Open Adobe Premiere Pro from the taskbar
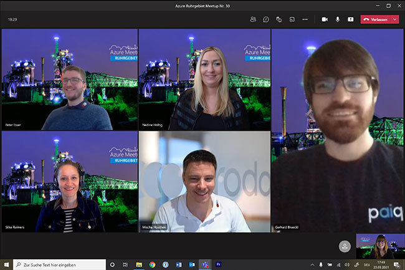 click(x=218, y=264)
